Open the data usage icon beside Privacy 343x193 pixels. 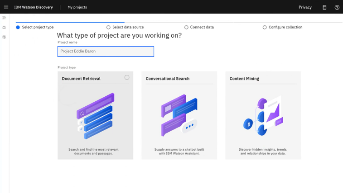click(324, 7)
